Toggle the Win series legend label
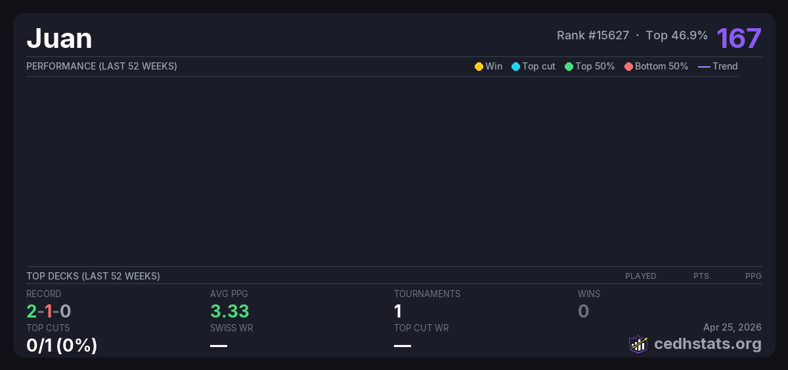This screenshot has width=788, height=370. 493,66
